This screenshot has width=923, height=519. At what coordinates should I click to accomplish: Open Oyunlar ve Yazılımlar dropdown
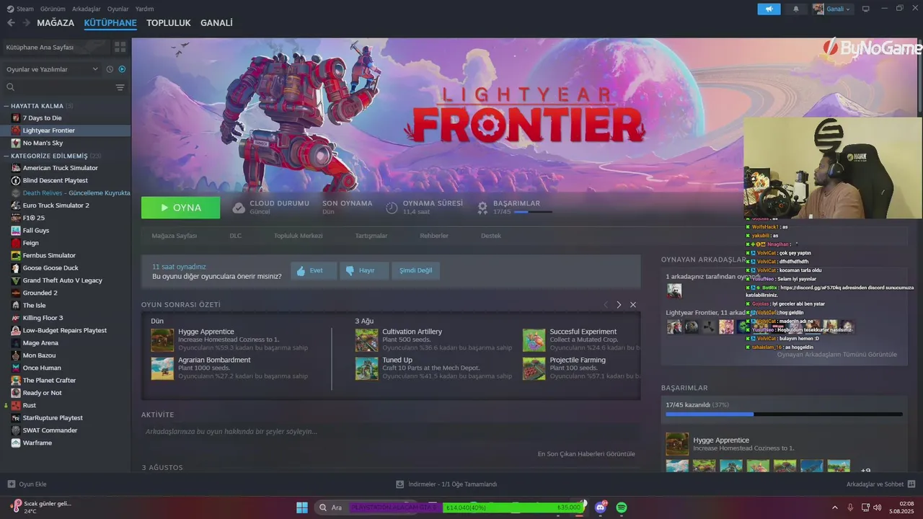click(52, 69)
